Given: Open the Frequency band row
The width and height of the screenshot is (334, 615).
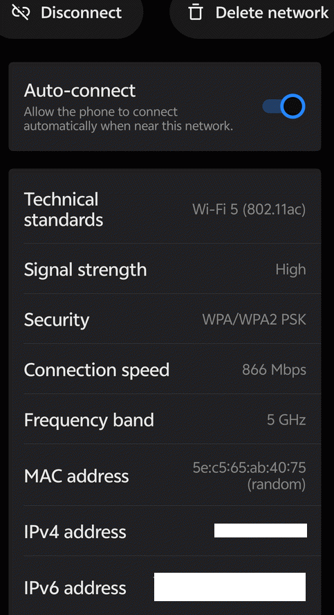Looking at the screenshot, I should 165,420.
